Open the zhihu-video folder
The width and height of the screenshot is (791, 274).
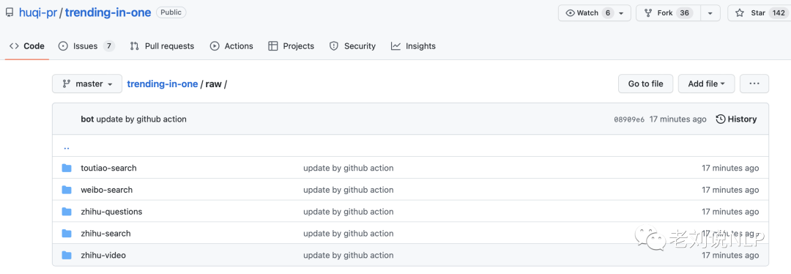click(103, 255)
